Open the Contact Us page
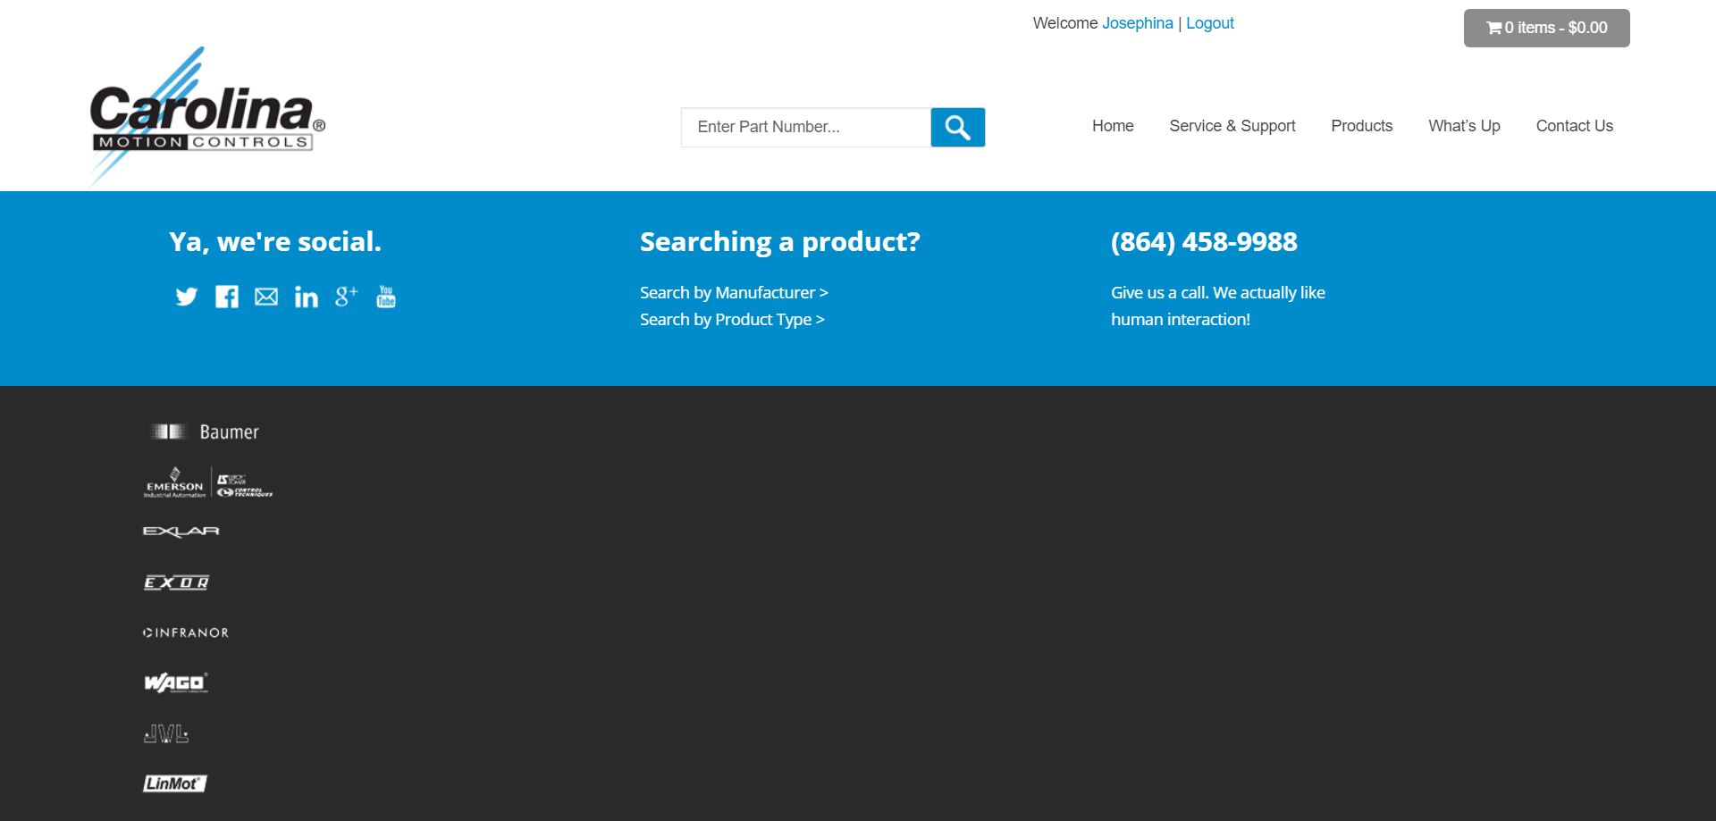Viewport: 1716px width, 821px height. (x=1575, y=126)
